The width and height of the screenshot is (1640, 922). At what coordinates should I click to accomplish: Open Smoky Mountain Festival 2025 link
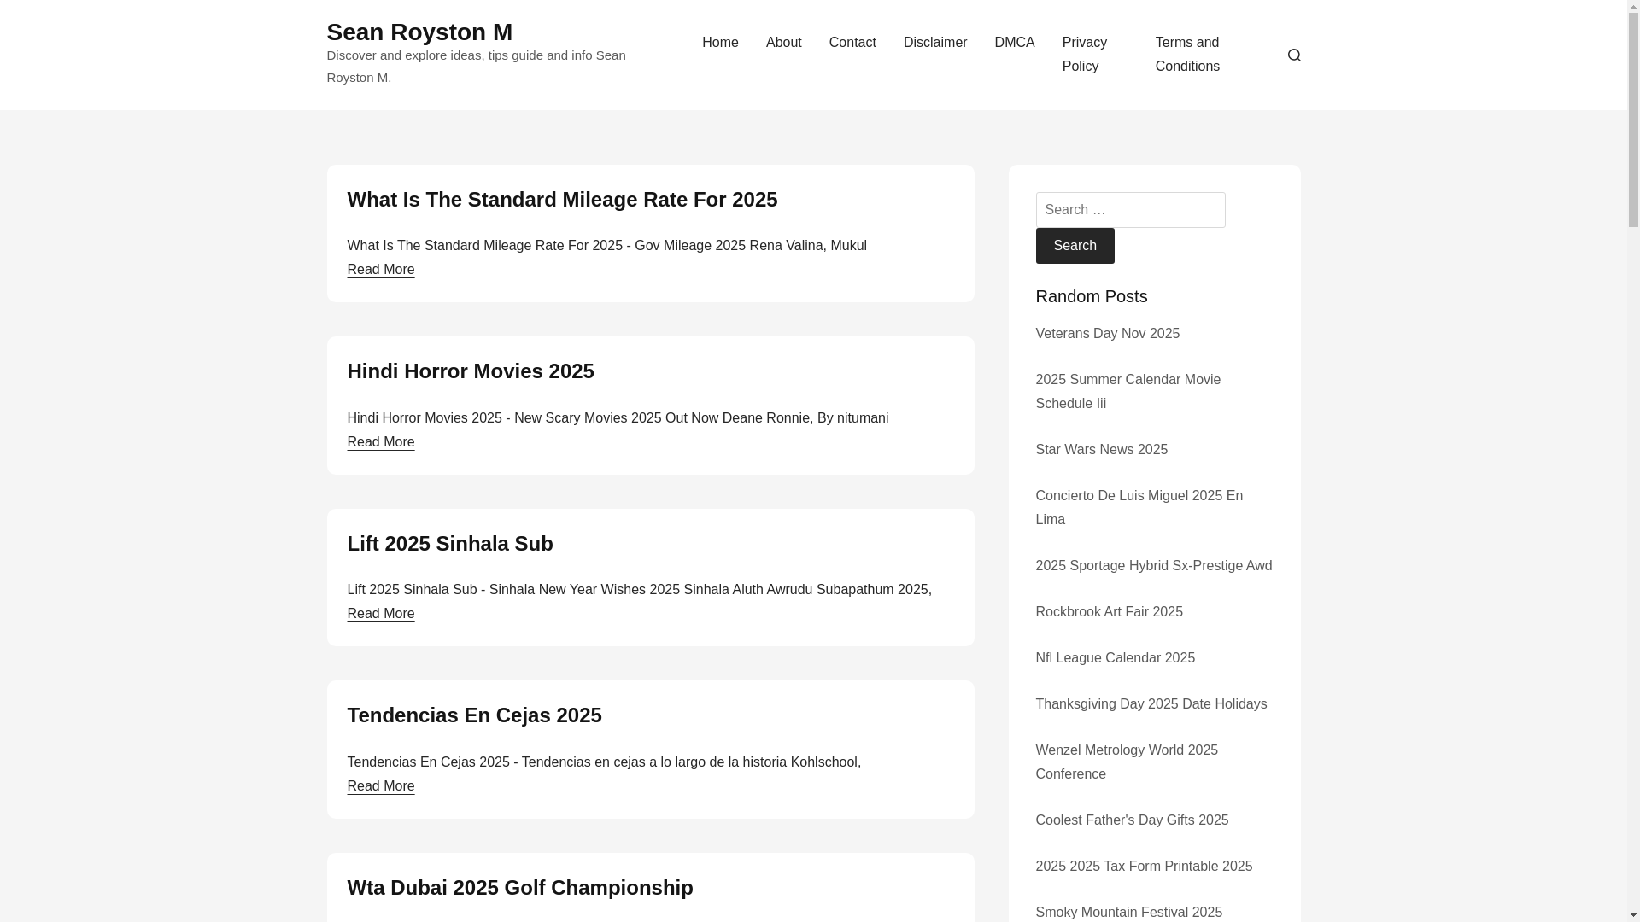(x=1128, y=913)
